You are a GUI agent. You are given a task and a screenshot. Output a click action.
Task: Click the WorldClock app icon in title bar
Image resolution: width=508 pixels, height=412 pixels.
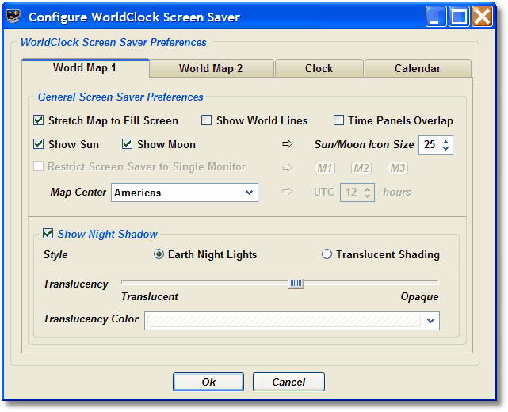pos(13,16)
